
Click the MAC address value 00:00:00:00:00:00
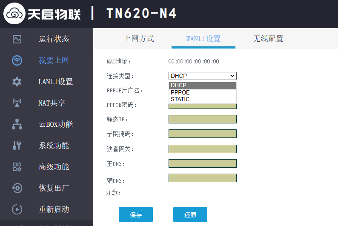pyautogui.click(x=194, y=61)
